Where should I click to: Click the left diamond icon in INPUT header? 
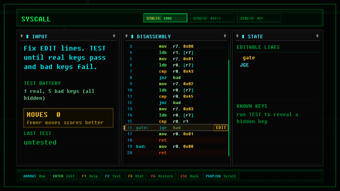[22, 36]
